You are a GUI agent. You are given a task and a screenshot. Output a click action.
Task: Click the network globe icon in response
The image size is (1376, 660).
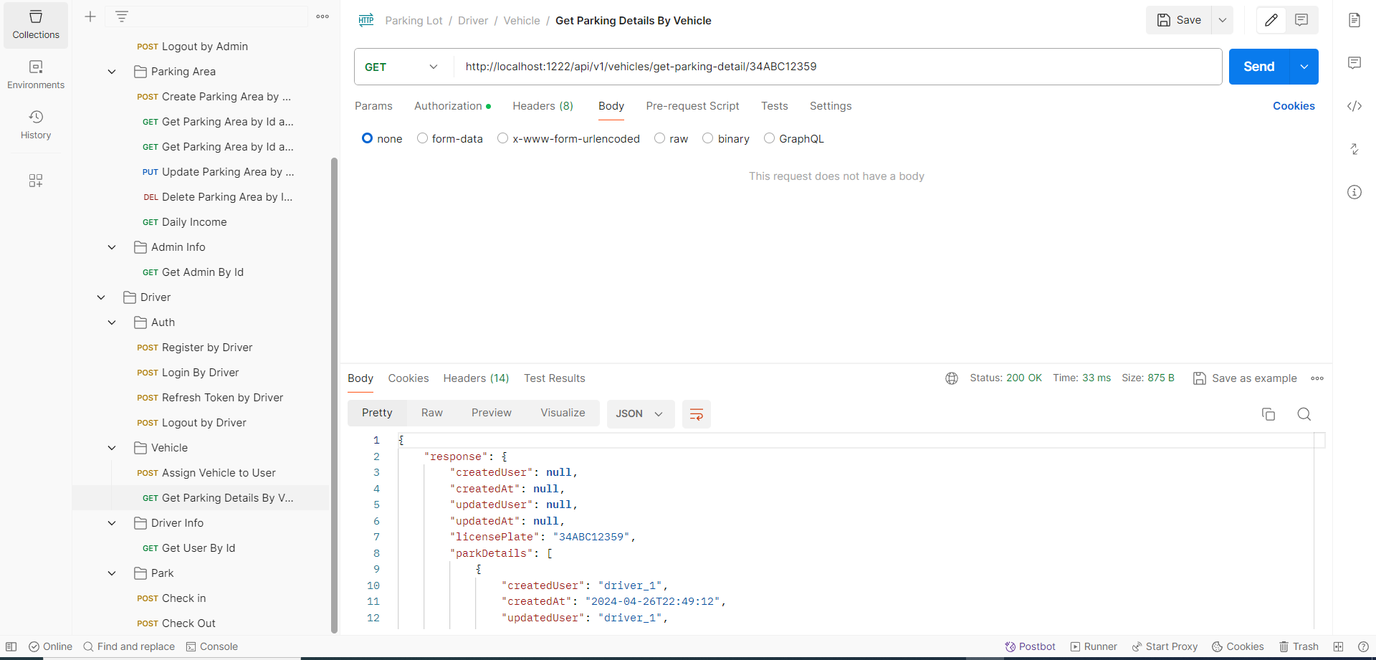pyautogui.click(x=952, y=378)
